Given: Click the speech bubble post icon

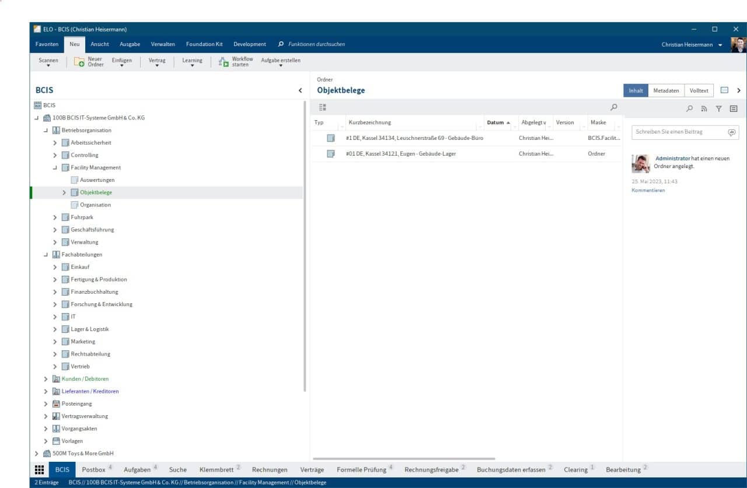Looking at the screenshot, I should click(732, 132).
